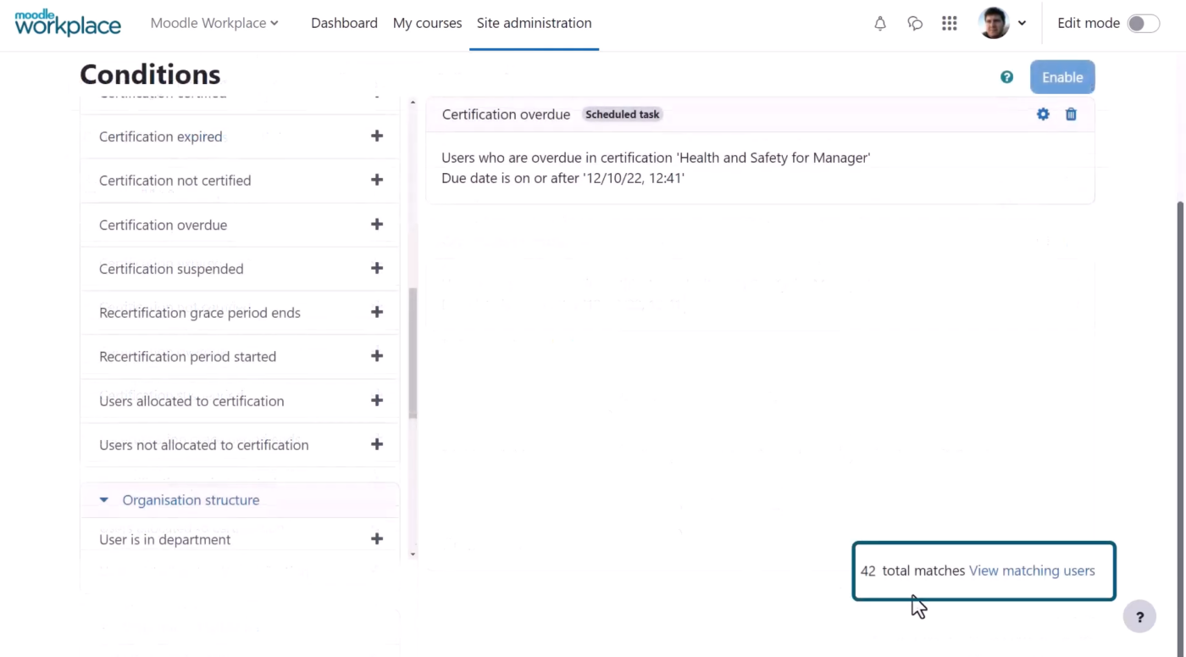This screenshot has width=1186, height=657.
Task: Open help next to the Enable button
Action: coord(1006,76)
